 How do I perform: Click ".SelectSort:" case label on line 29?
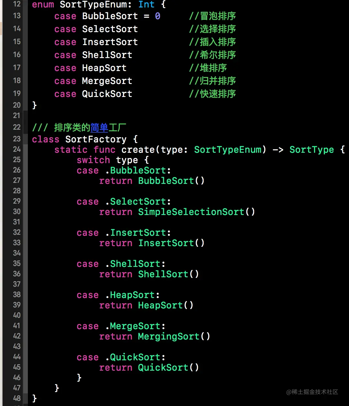(x=138, y=201)
